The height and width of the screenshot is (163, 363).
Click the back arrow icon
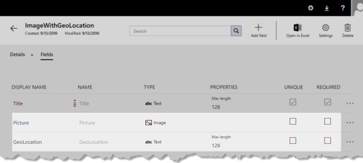[14, 29]
